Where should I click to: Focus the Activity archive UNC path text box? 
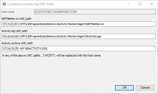point(78,49)
